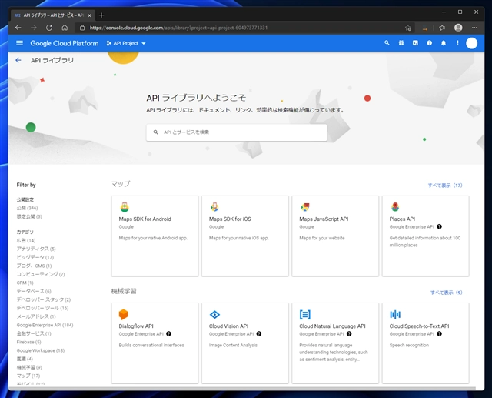Filter by データベース (6) category
492x398 pixels.
(34, 291)
